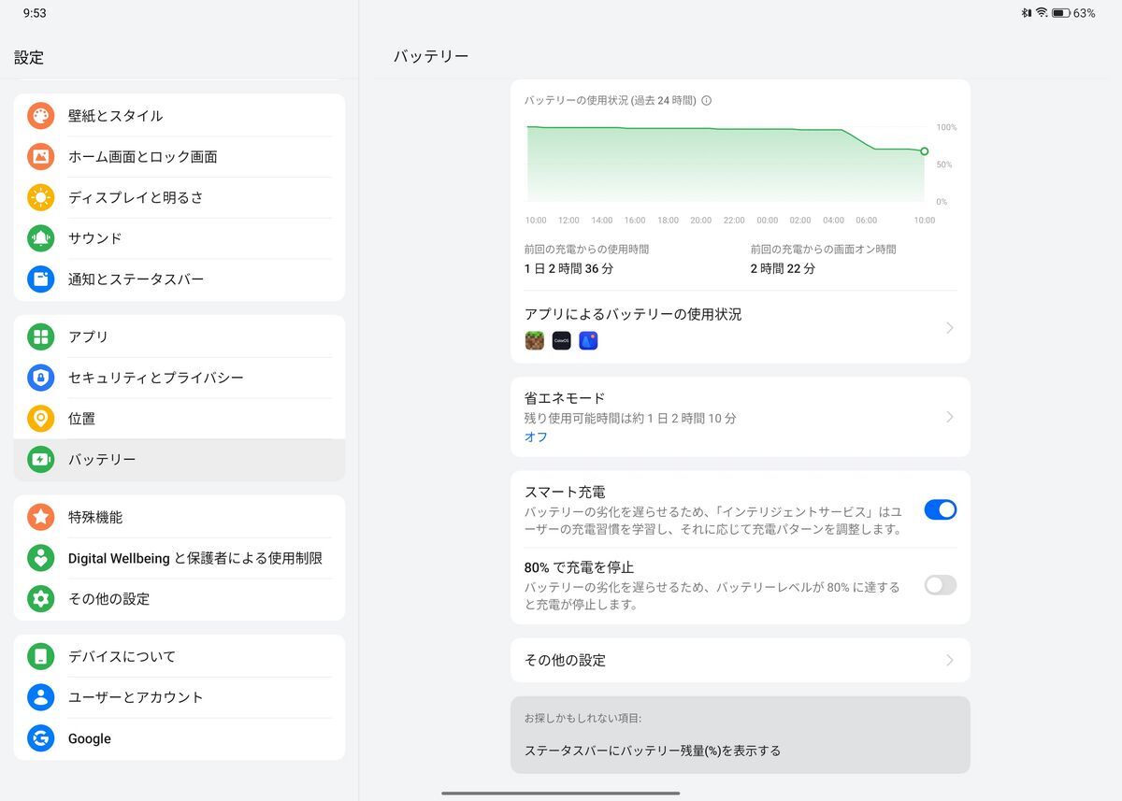1122x801 pixels.
Task: Tap 2 時間 22 分 screen-on time
Action: pyautogui.click(x=783, y=268)
